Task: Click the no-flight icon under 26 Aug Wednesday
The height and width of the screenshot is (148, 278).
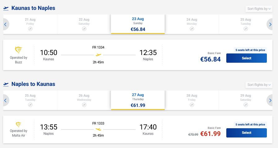Action: 84,105
